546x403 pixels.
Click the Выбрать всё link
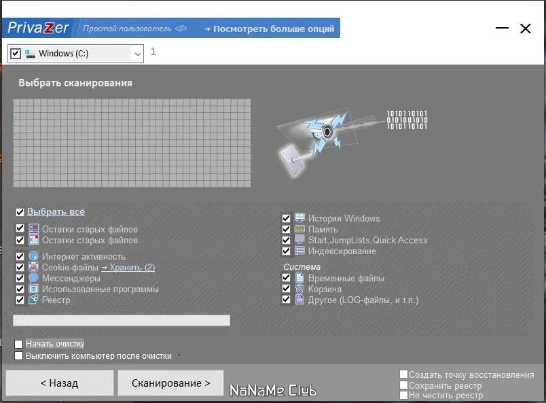[x=56, y=211]
